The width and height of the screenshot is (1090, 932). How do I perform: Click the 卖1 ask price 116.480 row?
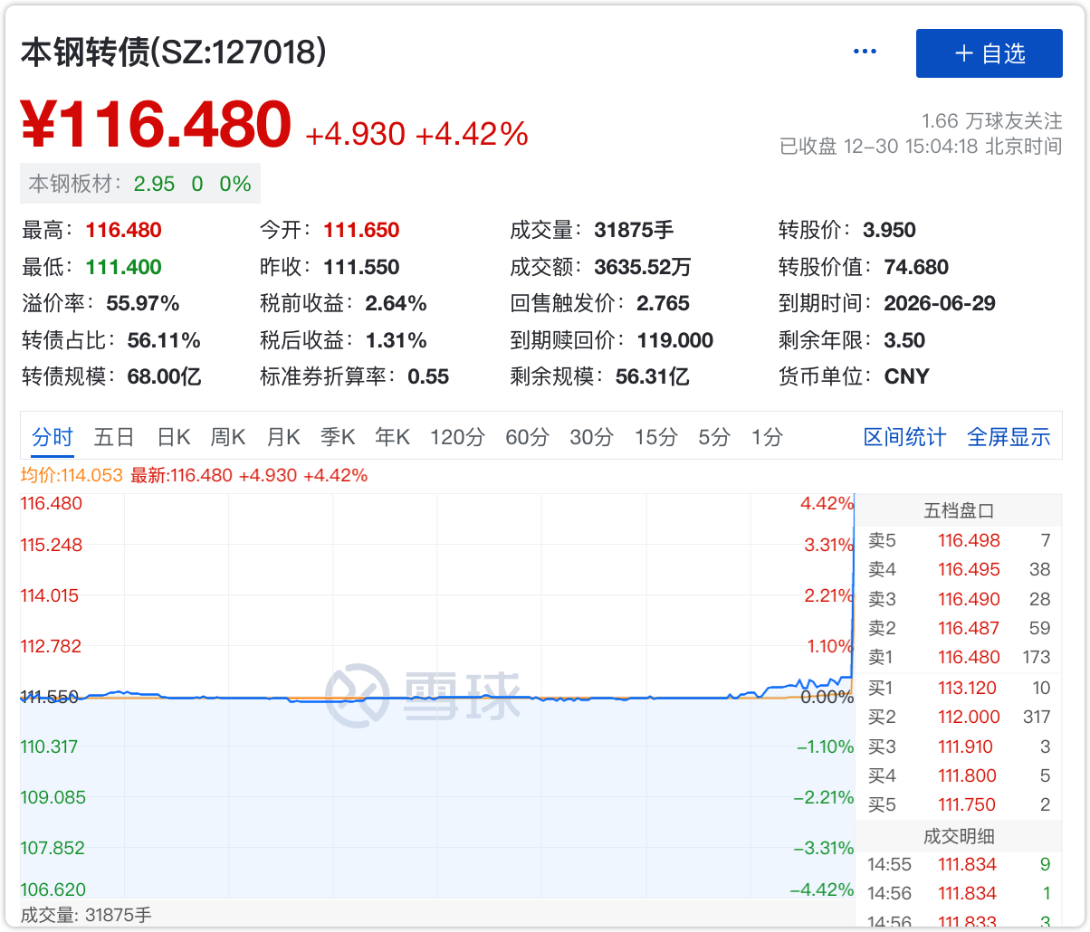[959, 658]
